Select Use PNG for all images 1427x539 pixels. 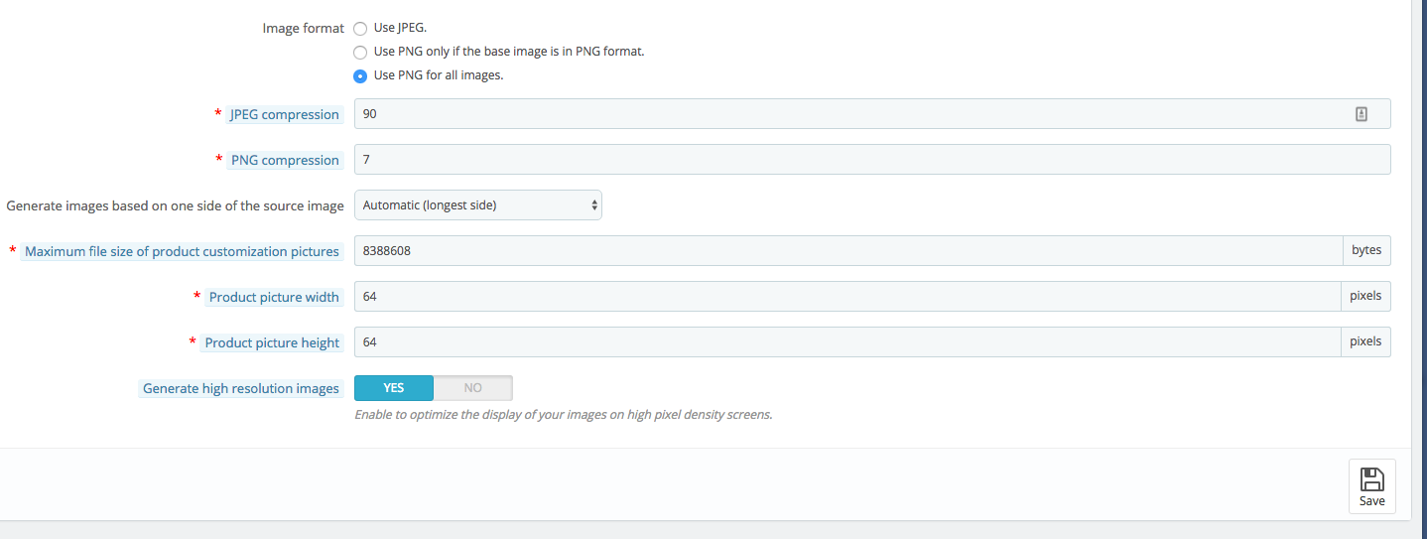pyautogui.click(x=360, y=76)
